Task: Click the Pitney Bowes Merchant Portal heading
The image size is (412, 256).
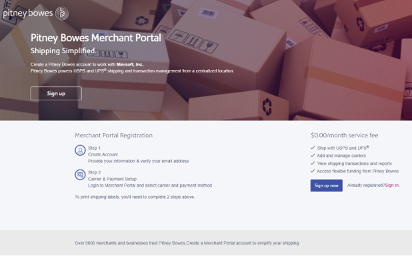Action: click(95, 38)
